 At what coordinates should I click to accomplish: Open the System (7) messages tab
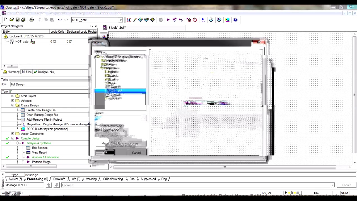click(15, 179)
